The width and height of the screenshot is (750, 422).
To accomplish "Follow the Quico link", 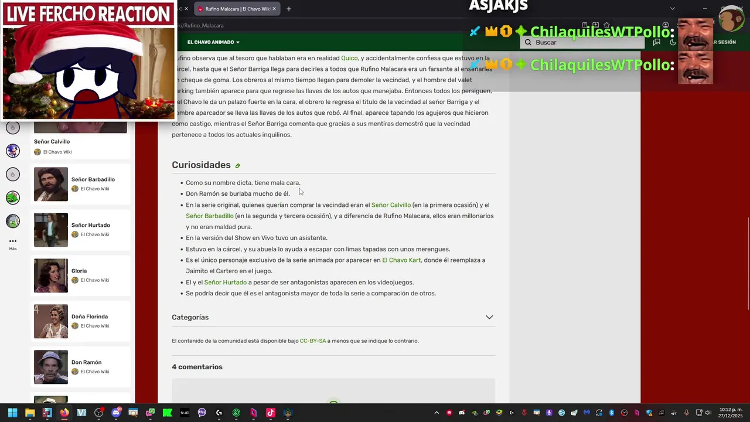I will pyautogui.click(x=349, y=58).
